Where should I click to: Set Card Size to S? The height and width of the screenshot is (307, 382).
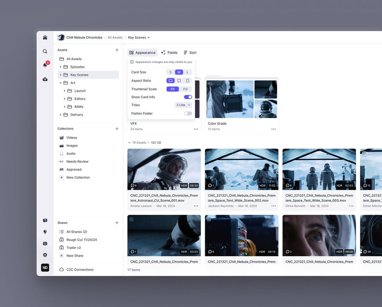pos(170,72)
